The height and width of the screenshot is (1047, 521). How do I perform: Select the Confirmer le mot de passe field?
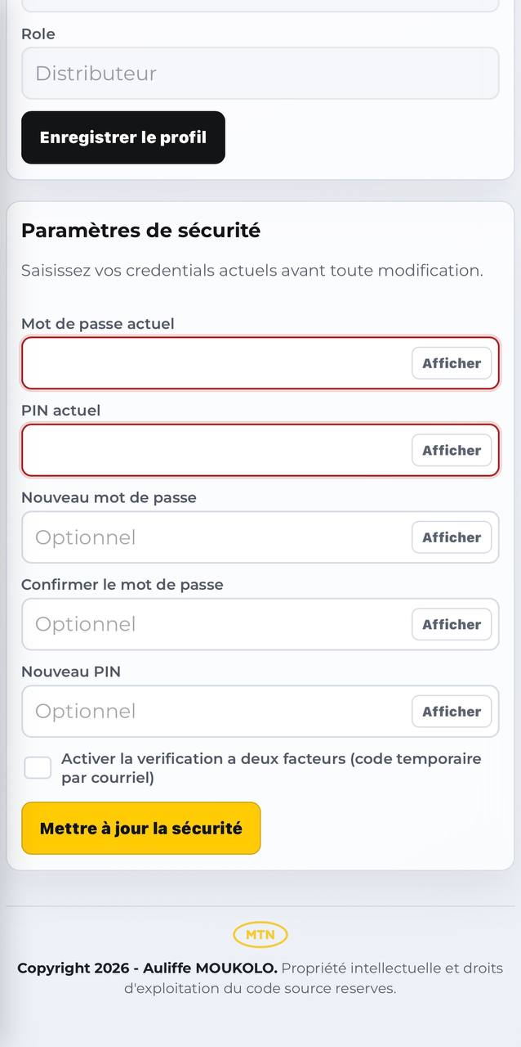[x=260, y=624]
